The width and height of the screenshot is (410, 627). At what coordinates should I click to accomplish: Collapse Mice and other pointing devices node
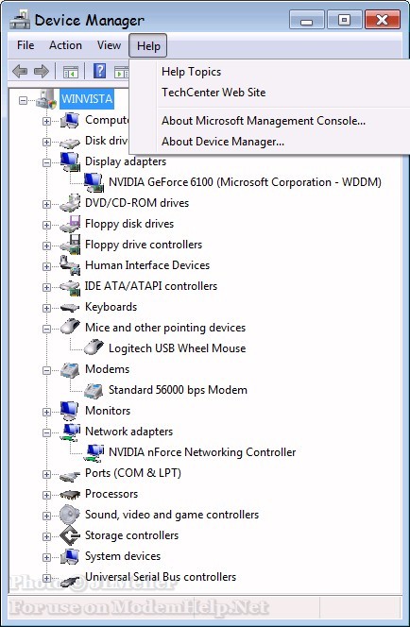[47, 329]
